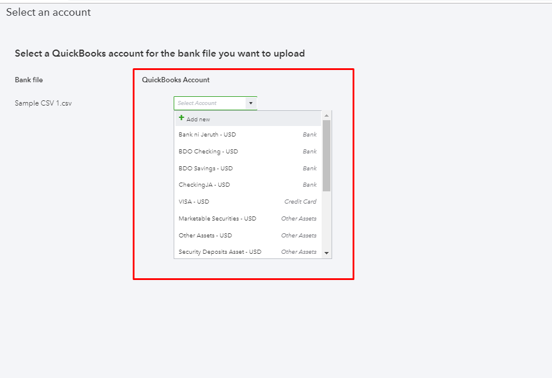Click the green plus Add new icon
552x378 pixels.
[181, 118]
